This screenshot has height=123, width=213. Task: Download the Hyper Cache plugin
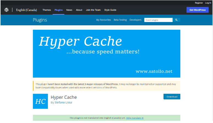tap(172, 97)
